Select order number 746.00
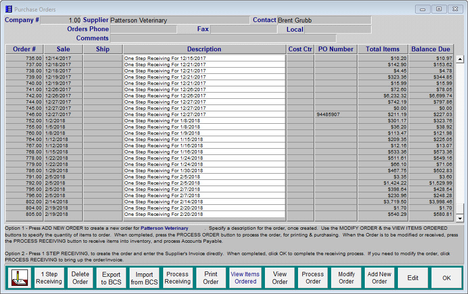 (24, 115)
